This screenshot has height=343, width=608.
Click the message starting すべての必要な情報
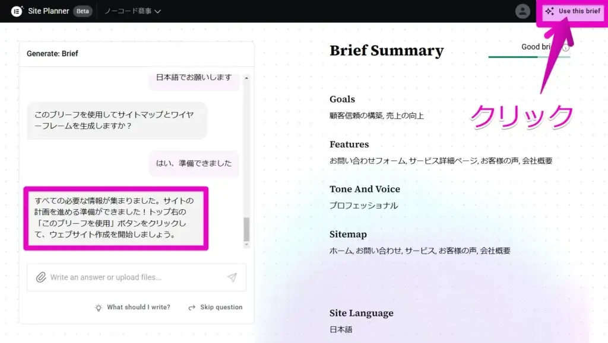pos(116,218)
